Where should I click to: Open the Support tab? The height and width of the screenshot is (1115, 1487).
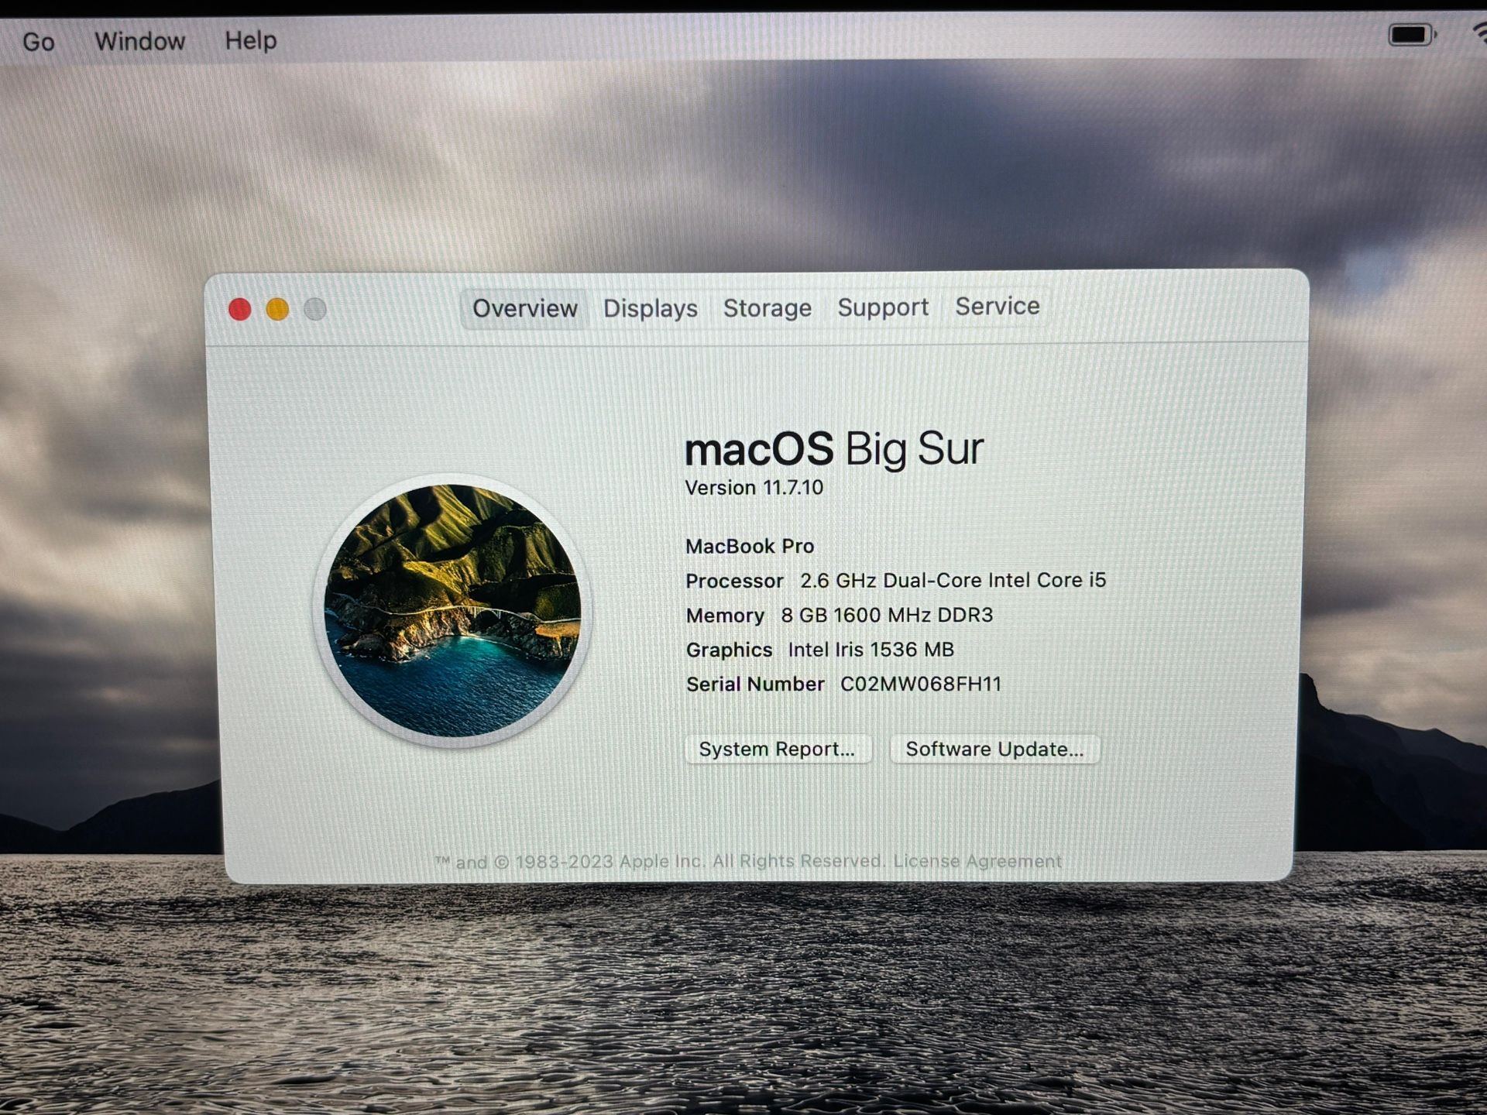(882, 307)
